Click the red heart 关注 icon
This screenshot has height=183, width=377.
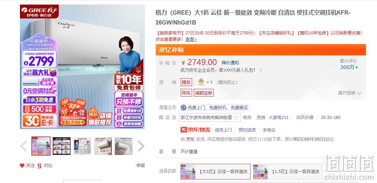22,166
